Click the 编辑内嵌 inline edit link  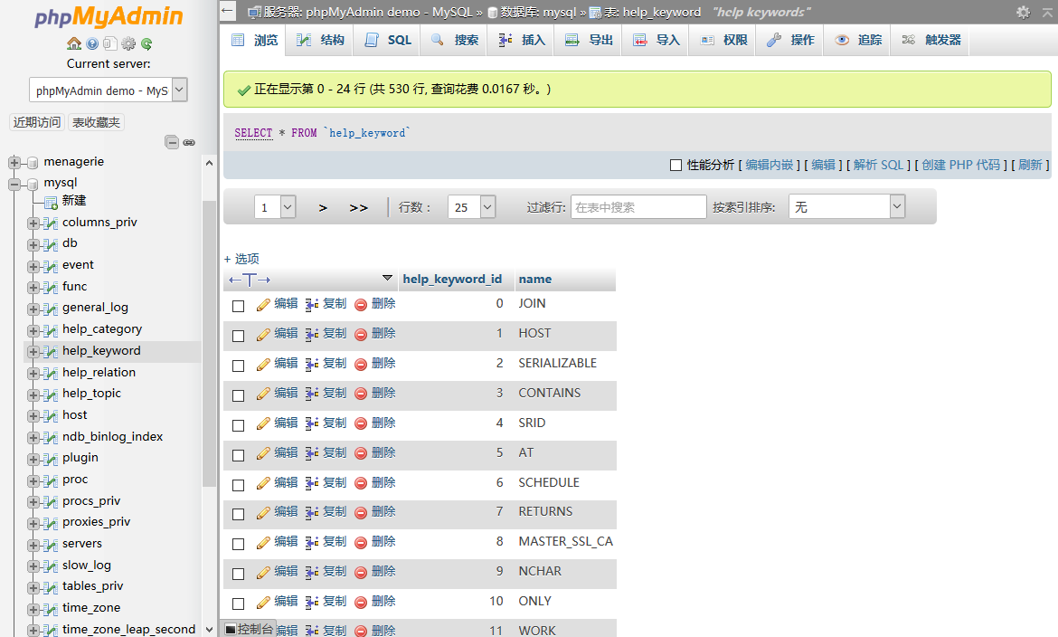769,165
